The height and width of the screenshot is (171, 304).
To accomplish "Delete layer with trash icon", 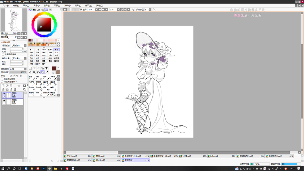I will coord(15,89).
